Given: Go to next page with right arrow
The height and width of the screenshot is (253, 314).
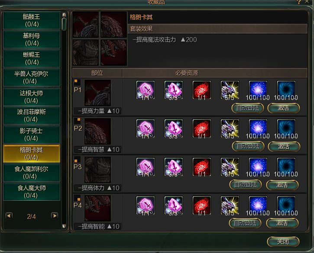Looking at the screenshot, I should click(55, 216).
